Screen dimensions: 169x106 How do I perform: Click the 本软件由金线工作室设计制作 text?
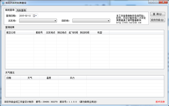pyautogui.click(x=19, y=102)
